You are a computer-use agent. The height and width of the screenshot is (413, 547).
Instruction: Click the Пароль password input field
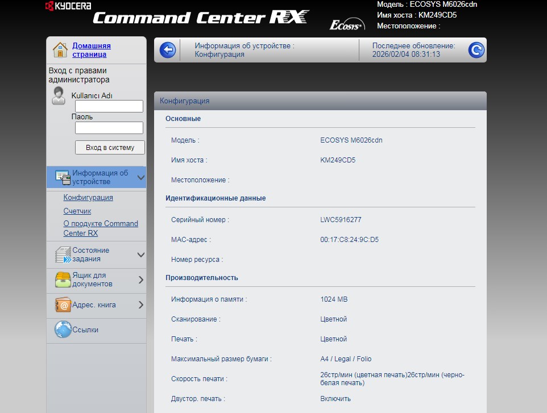109,128
